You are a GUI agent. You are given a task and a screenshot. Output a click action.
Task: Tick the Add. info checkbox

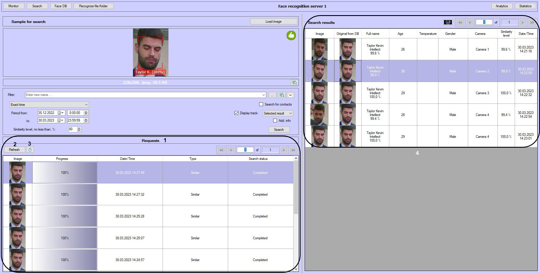point(275,121)
